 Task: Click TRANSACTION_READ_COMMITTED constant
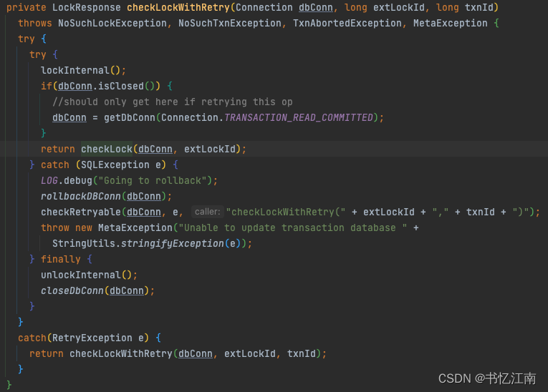(299, 117)
